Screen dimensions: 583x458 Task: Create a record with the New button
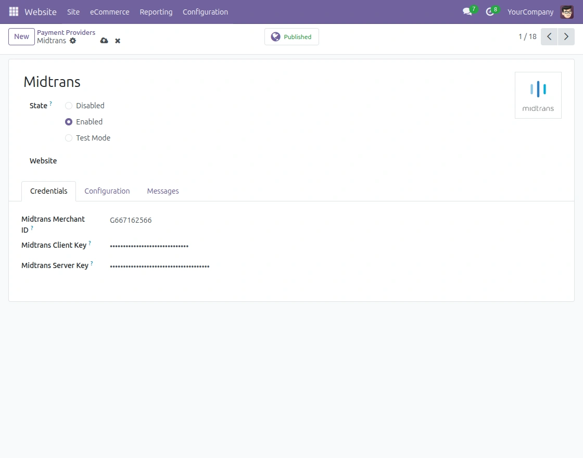coord(21,36)
